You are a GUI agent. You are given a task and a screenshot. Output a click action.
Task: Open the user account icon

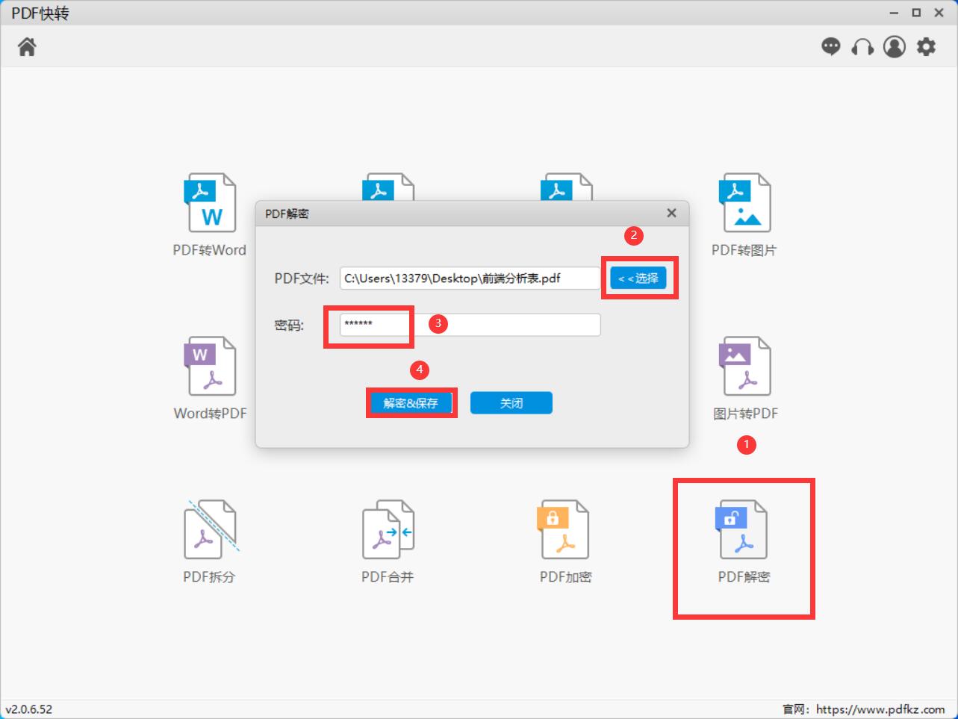point(895,46)
